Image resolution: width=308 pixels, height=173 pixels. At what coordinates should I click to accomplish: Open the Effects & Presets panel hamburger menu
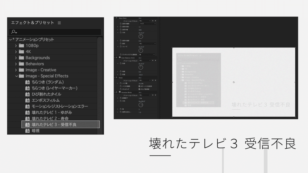(x=60, y=23)
